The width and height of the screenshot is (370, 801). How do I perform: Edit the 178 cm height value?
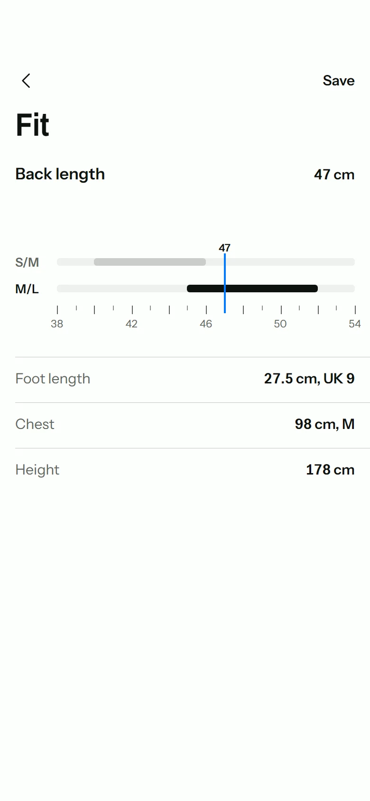[330, 470]
